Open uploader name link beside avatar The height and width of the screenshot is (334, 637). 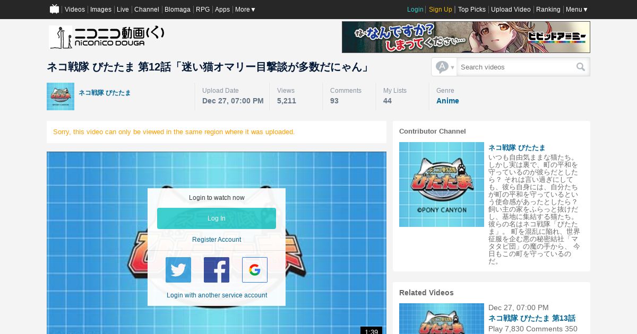point(105,93)
